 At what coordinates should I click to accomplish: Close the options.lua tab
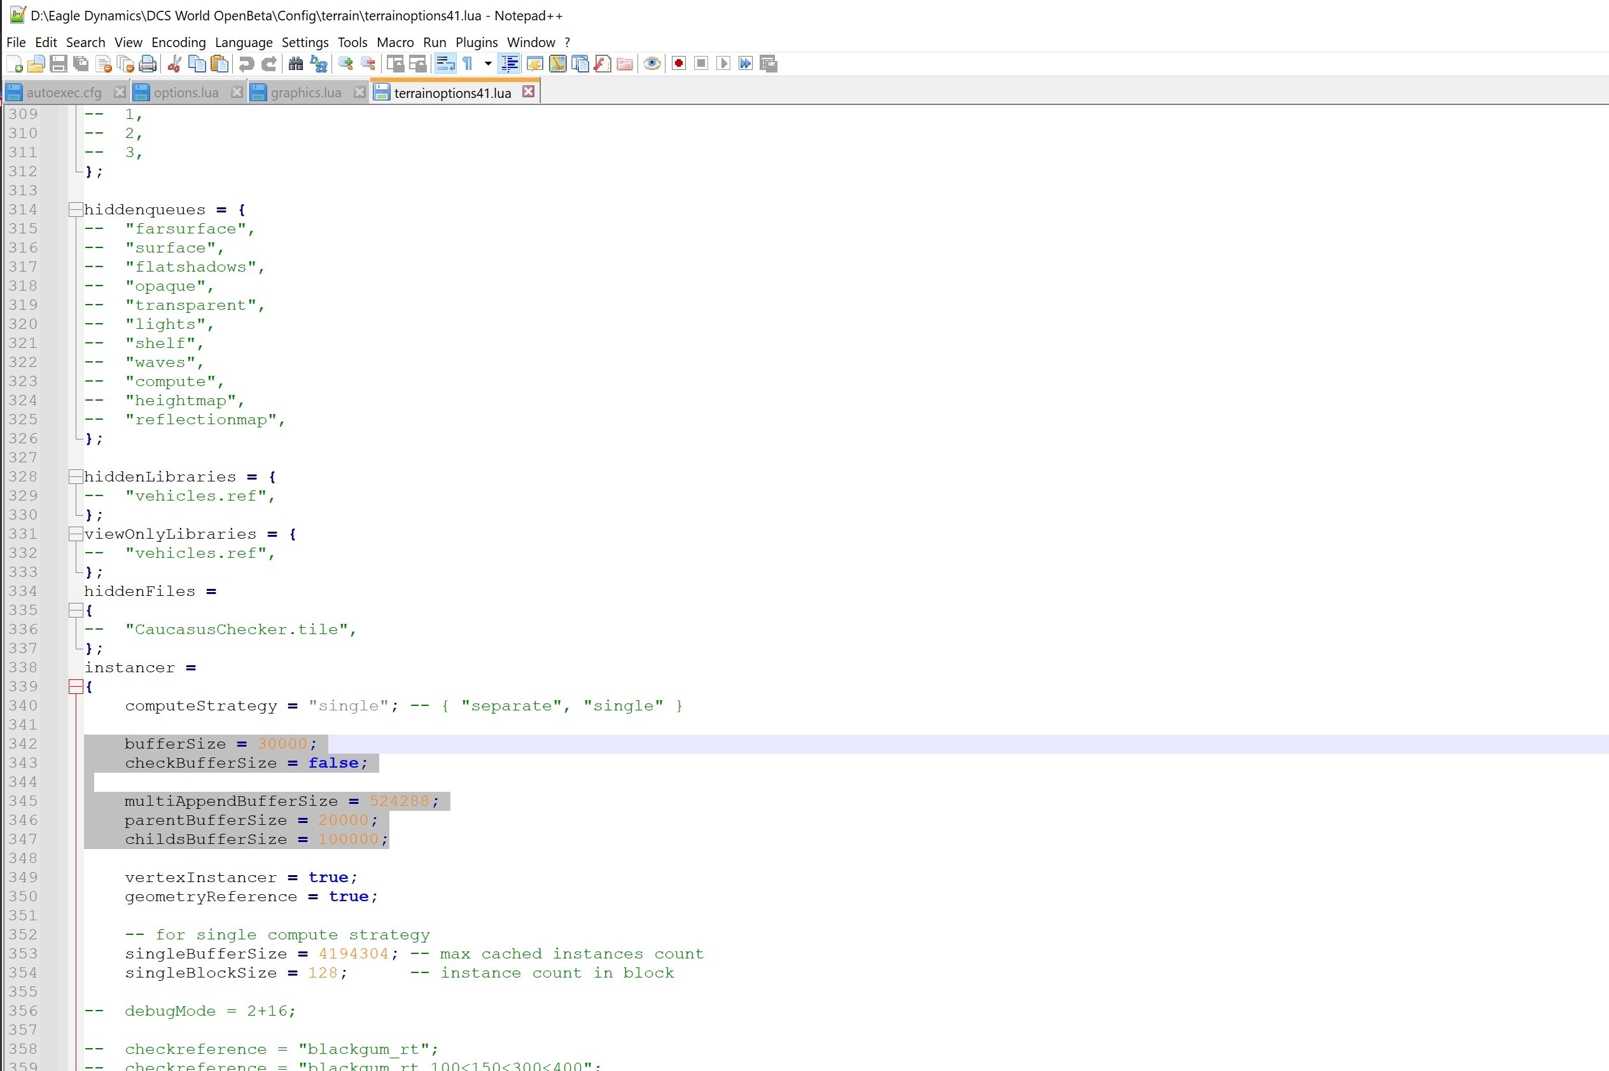pyautogui.click(x=237, y=92)
